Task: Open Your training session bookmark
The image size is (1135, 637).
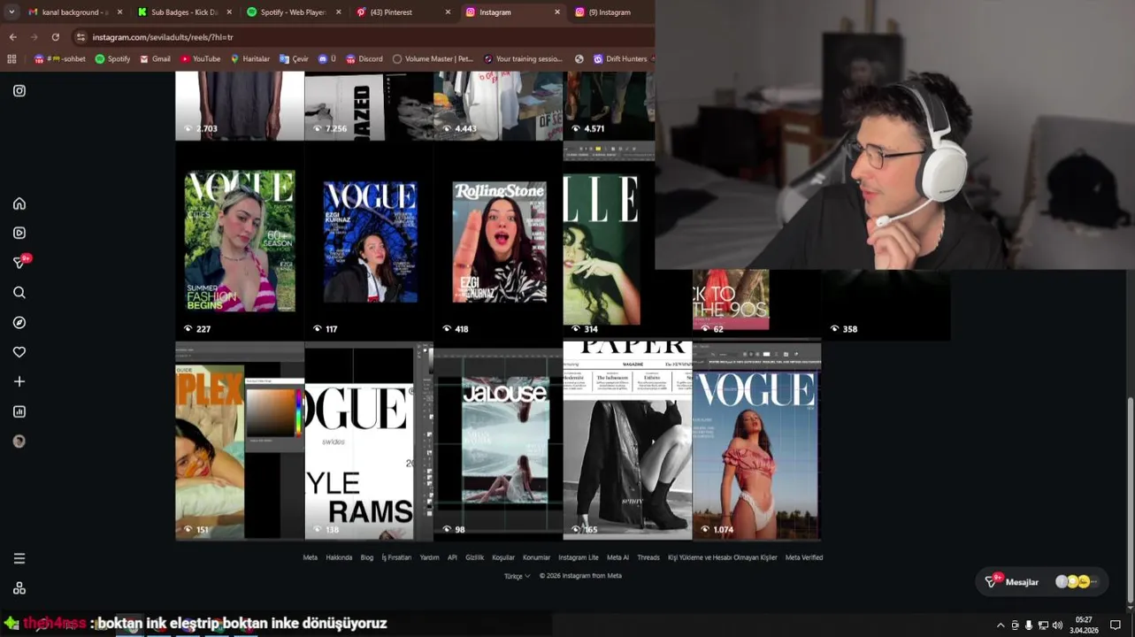Action: (x=523, y=58)
